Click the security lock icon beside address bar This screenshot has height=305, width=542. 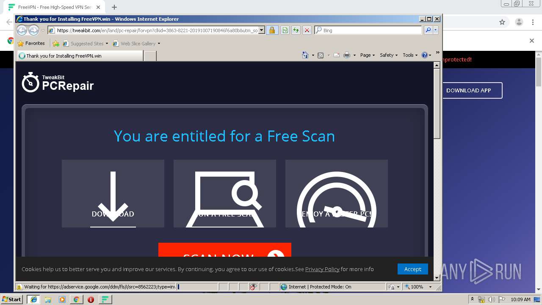click(272, 30)
